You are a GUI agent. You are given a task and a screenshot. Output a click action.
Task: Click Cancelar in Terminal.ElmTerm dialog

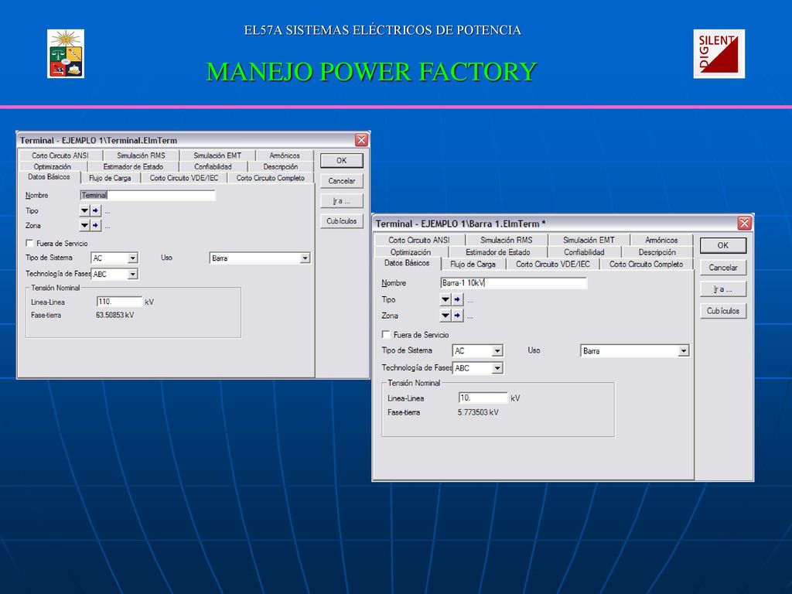[341, 181]
